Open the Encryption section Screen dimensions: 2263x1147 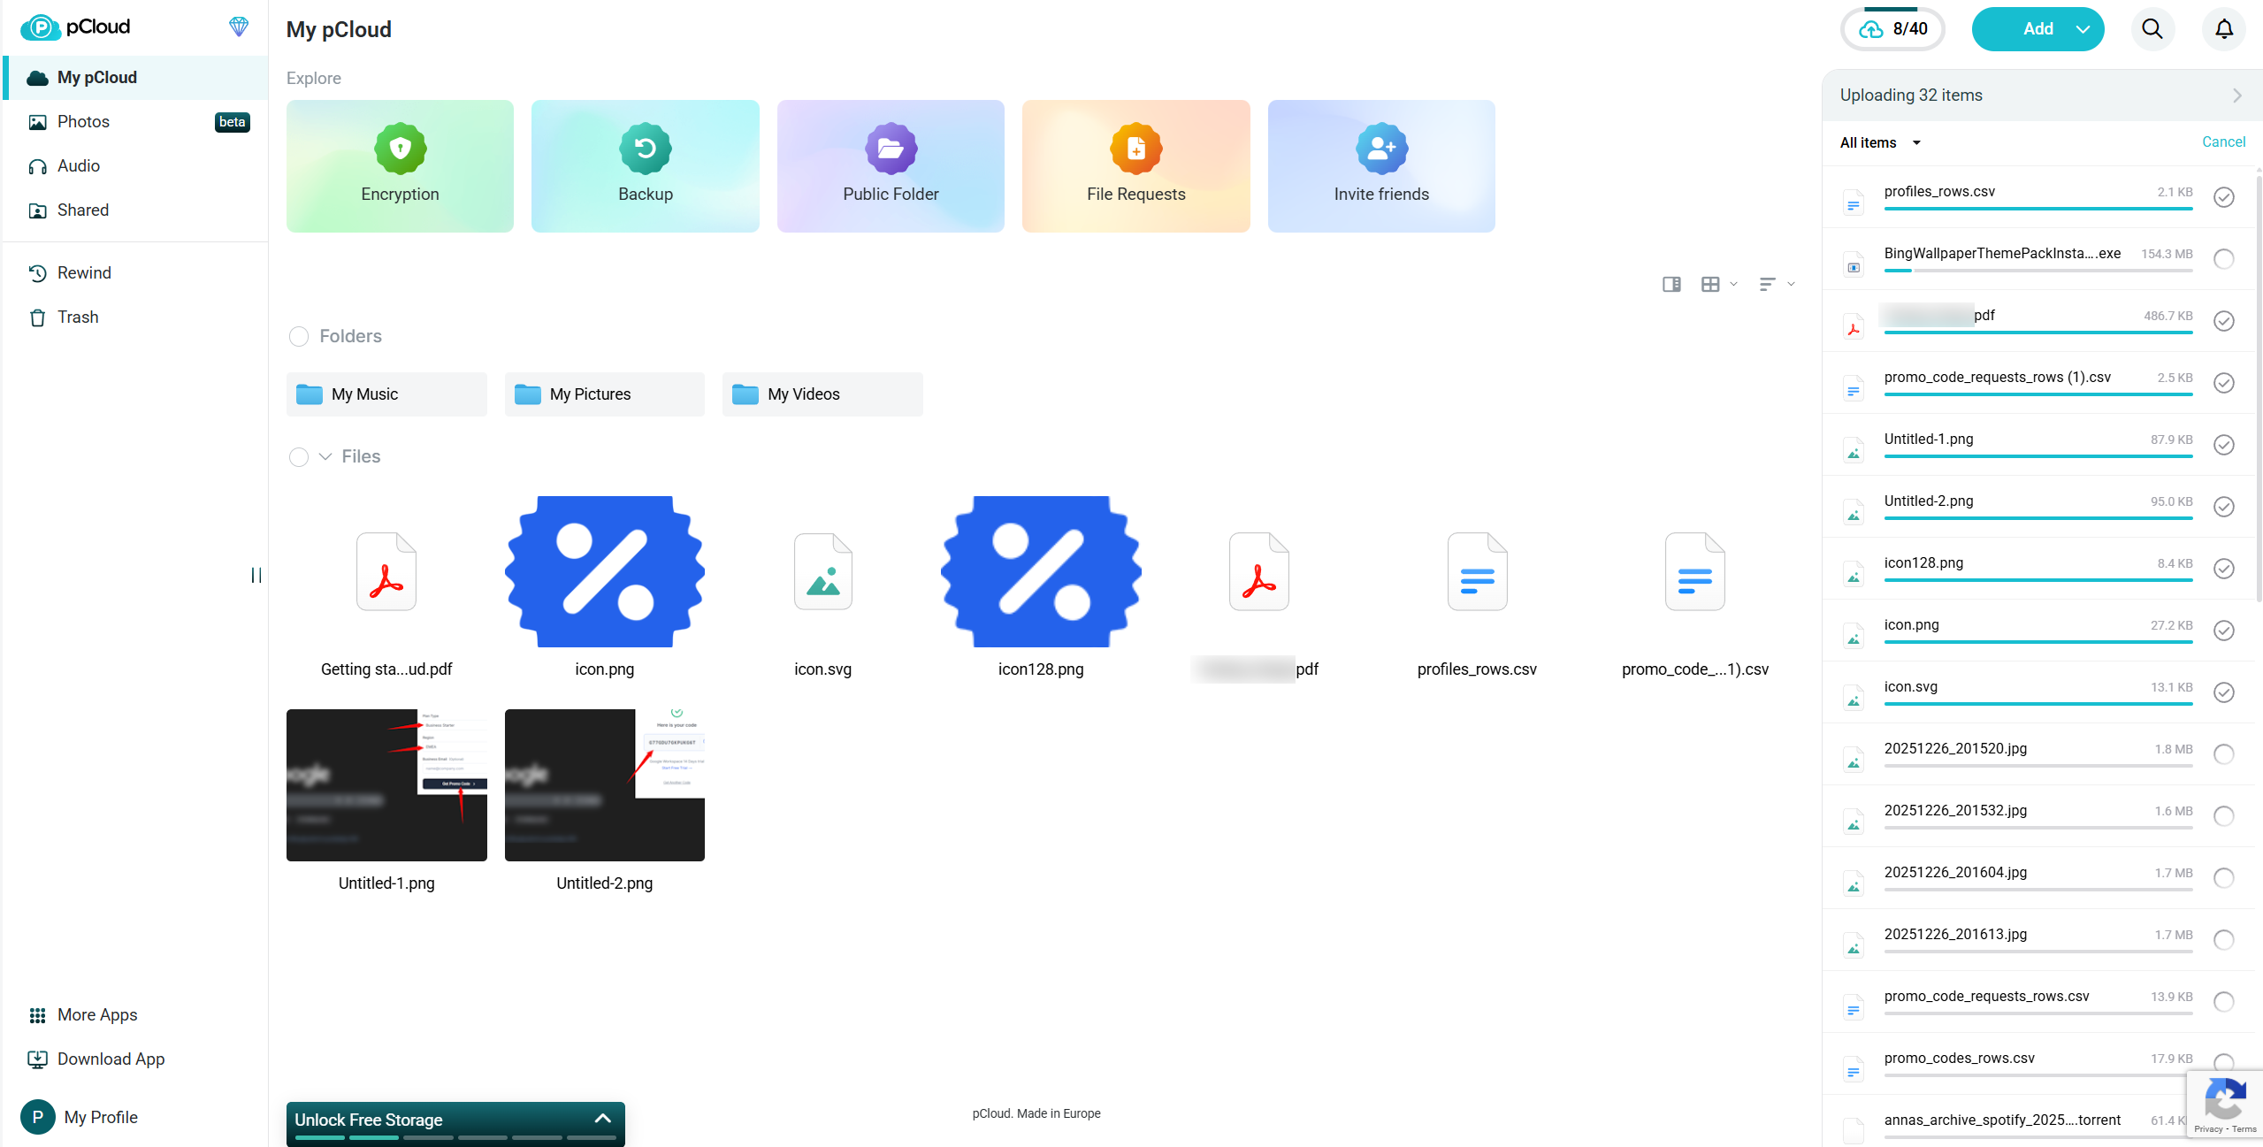pyautogui.click(x=399, y=165)
